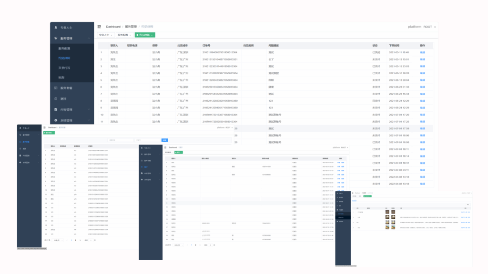Viewport: 488px width, 274px height.
Task: Click Dashboard in the top breadcrumb
Action: click(x=113, y=27)
